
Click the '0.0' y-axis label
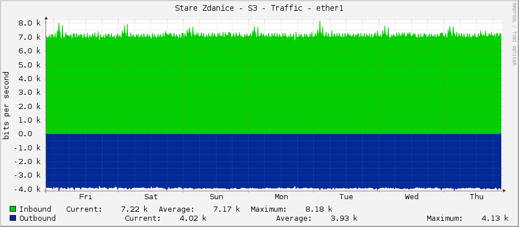point(25,134)
